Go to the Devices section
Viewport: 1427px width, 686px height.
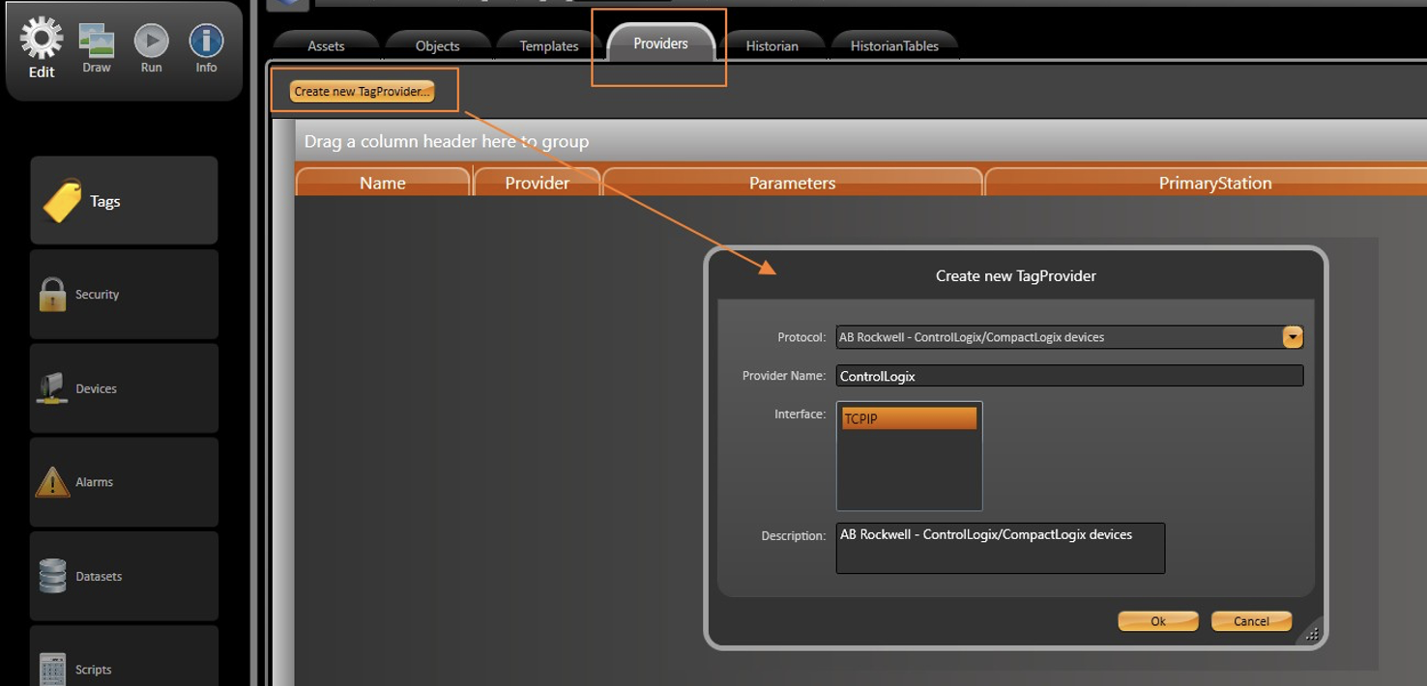124,388
